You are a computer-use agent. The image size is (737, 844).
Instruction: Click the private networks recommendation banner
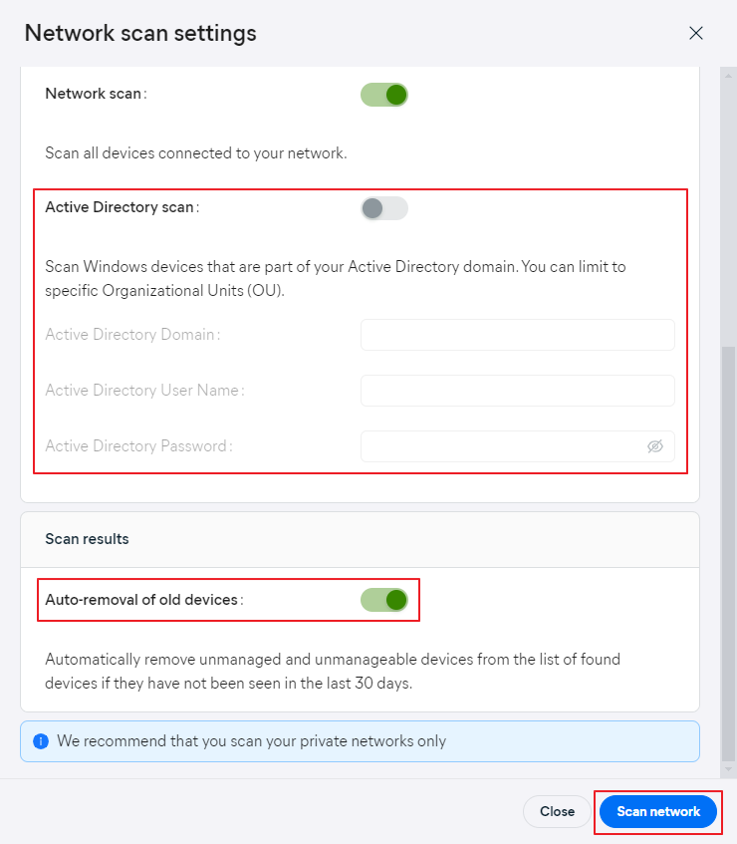point(360,741)
